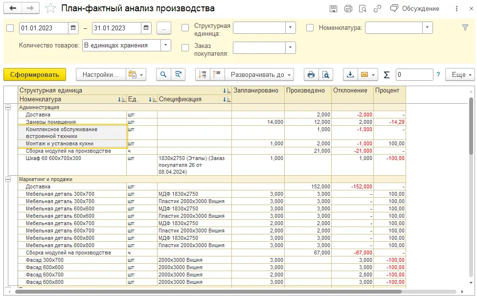Open the Структурная единица dropdown list

[x=291, y=28]
